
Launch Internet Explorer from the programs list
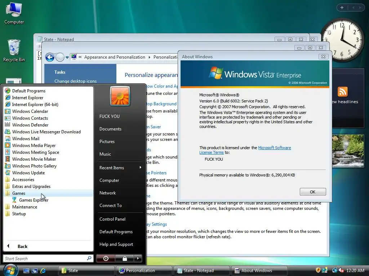pyautogui.click(x=27, y=98)
